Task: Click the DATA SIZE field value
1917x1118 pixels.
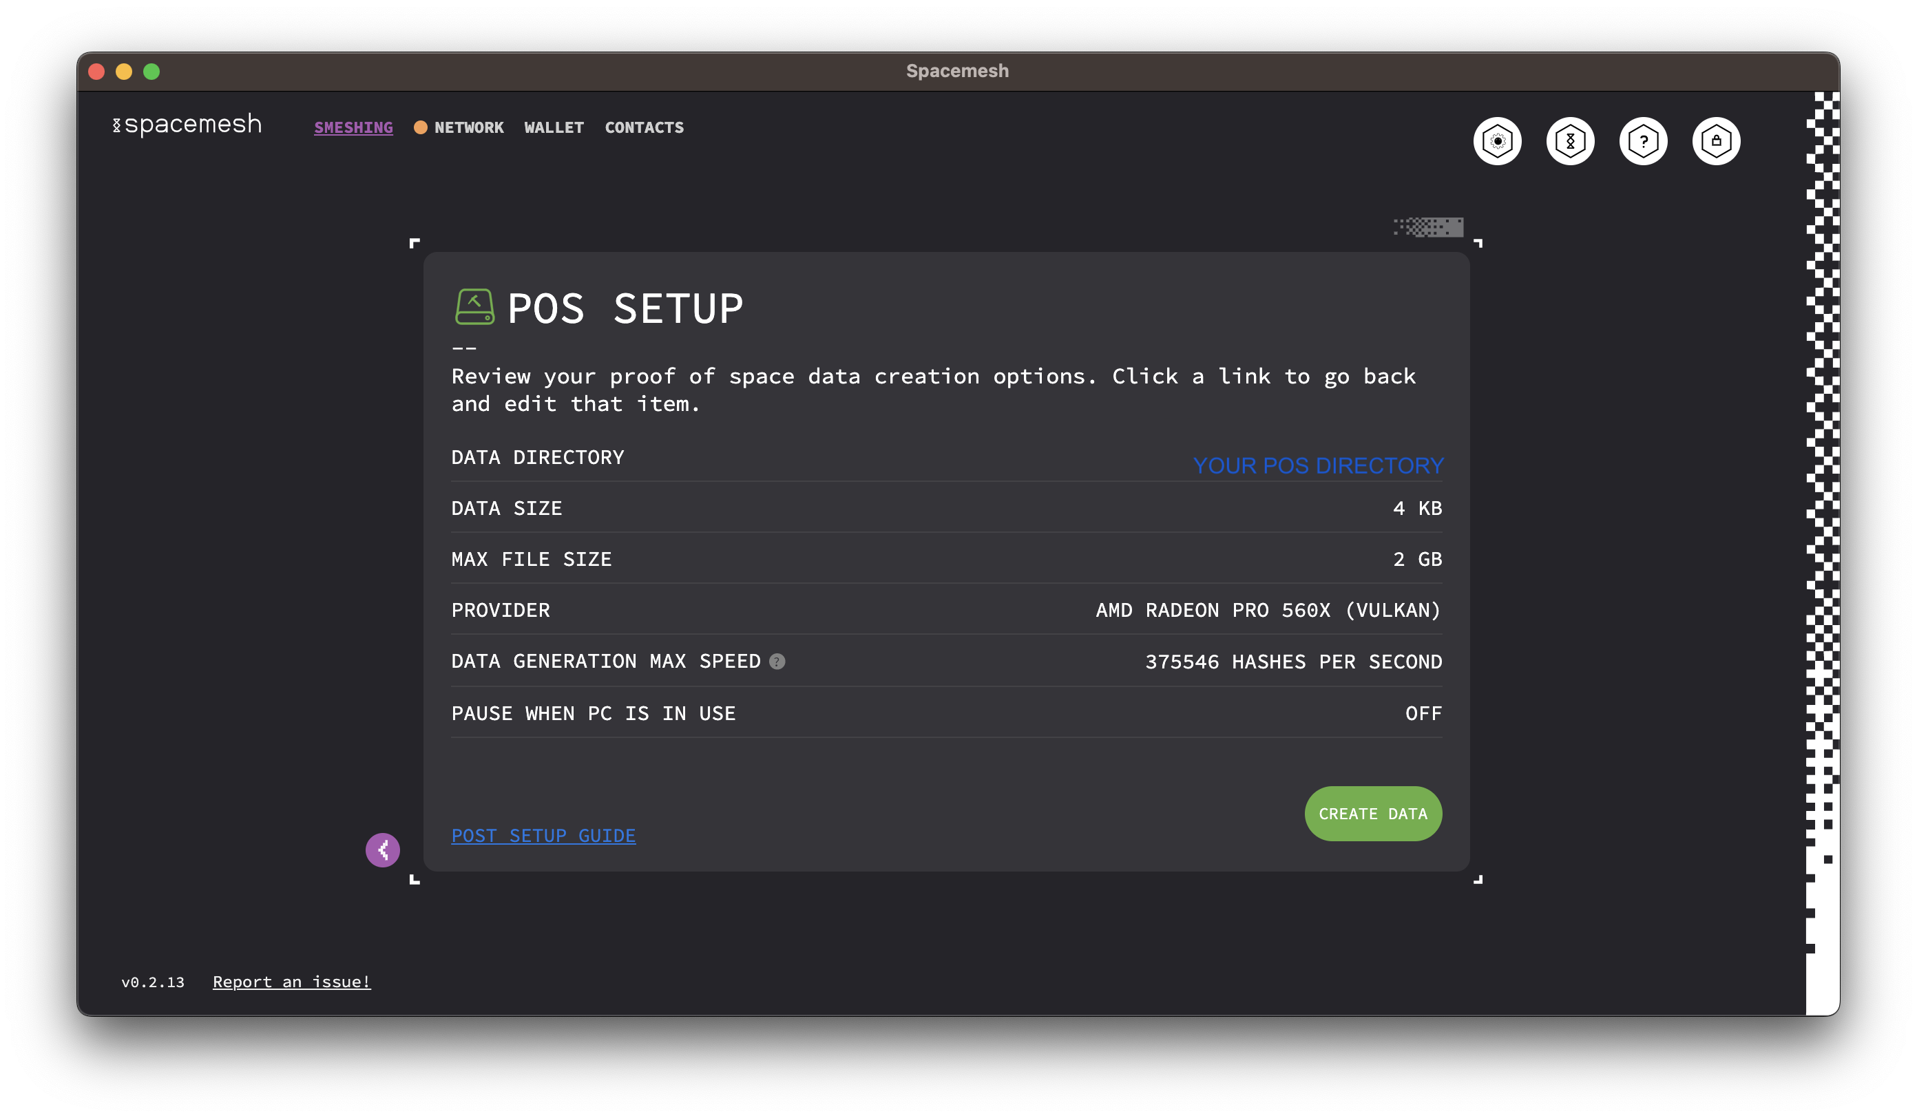Action: (x=1416, y=507)
